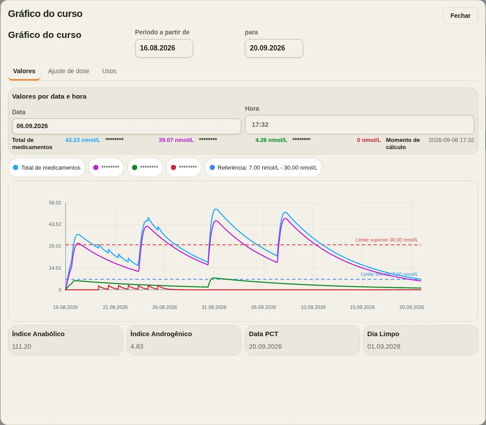Click the 31.08.2026 x-axis label

pos(214,307)
